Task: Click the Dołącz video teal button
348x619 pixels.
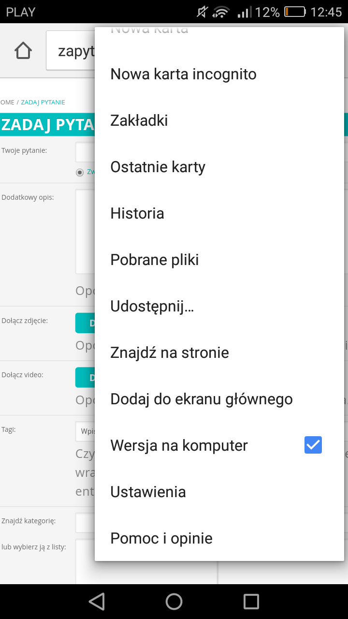Action: (x=86, y=377)
